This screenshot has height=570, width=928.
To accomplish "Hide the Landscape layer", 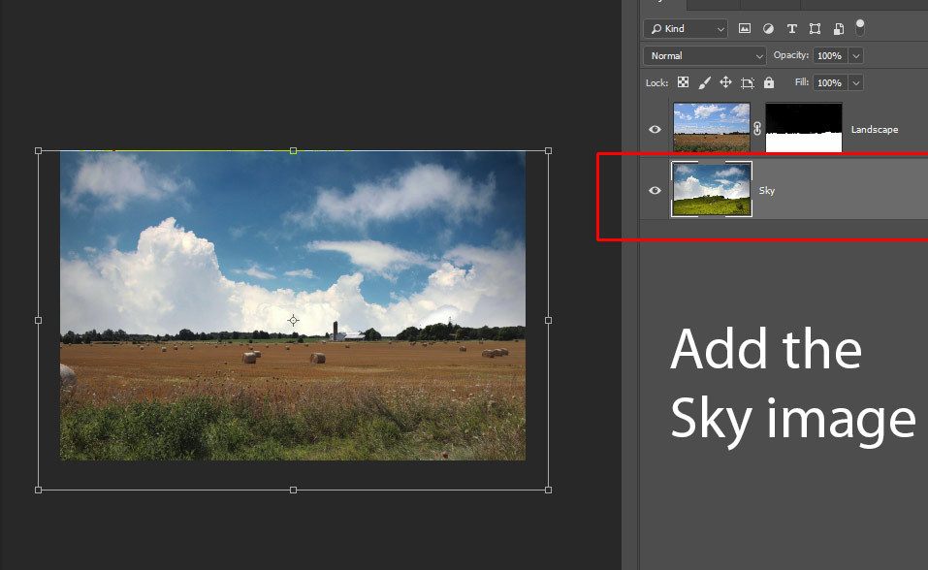I will [655, 130].
